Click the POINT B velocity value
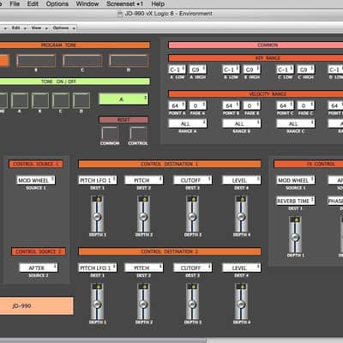This screenshot has height=343, width=343. coord(231,105)
